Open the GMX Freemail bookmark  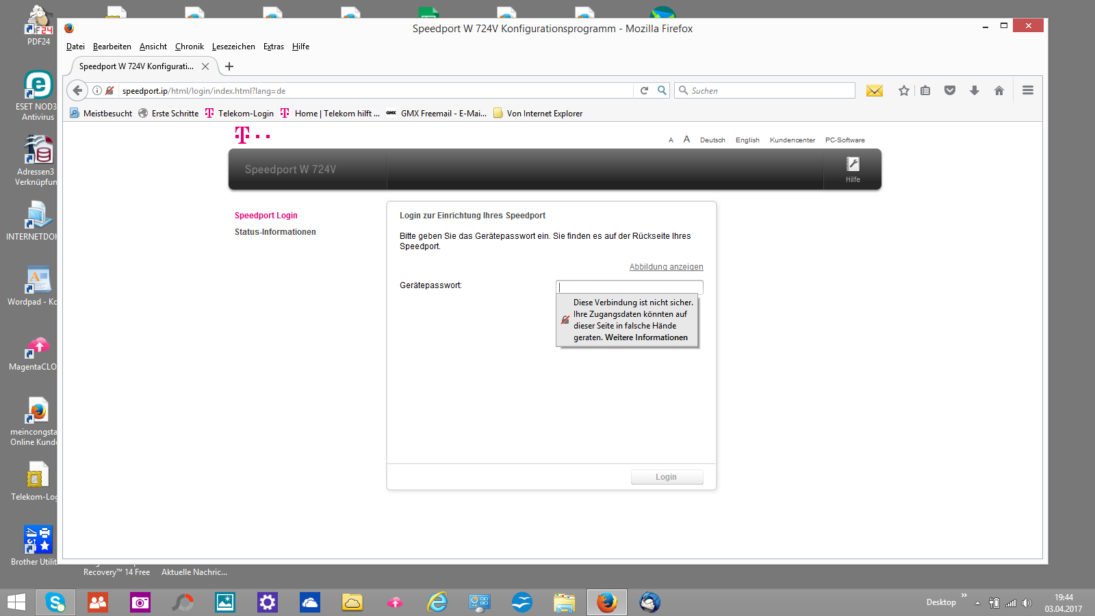[437, 114]
